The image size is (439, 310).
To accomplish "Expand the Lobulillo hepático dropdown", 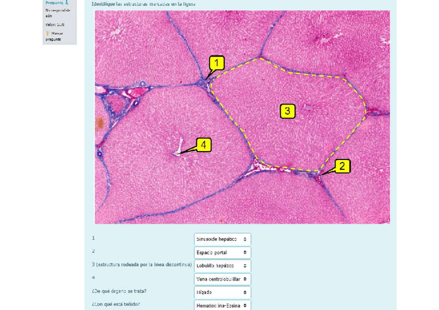I will click(x=222, y=266).
